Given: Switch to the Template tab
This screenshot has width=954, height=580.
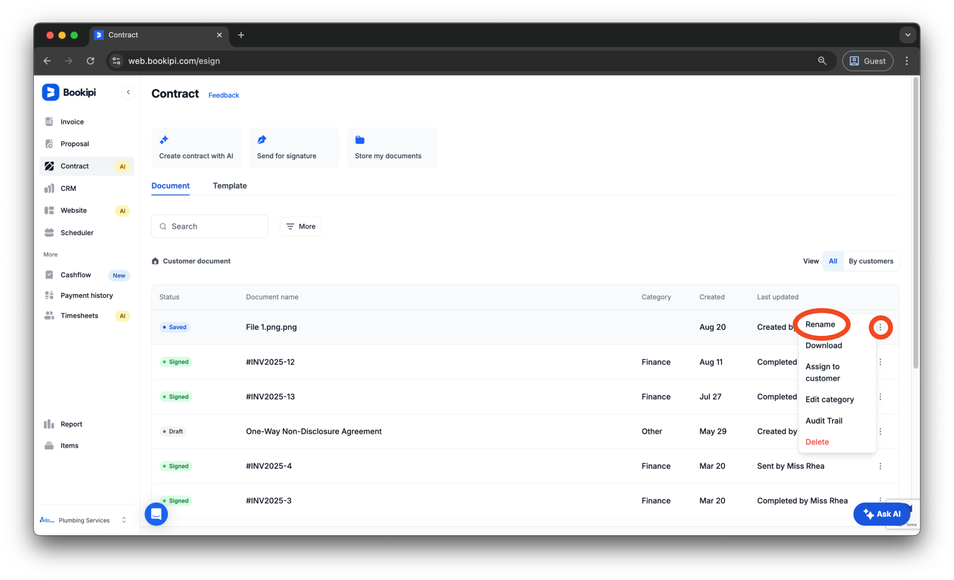Looking at the screenshot, I should (230, 186).
